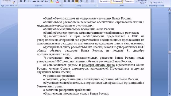This screenshot has width=171, height=96.
Task: Apply paragraph borders
Action: [x=92, y=1]
